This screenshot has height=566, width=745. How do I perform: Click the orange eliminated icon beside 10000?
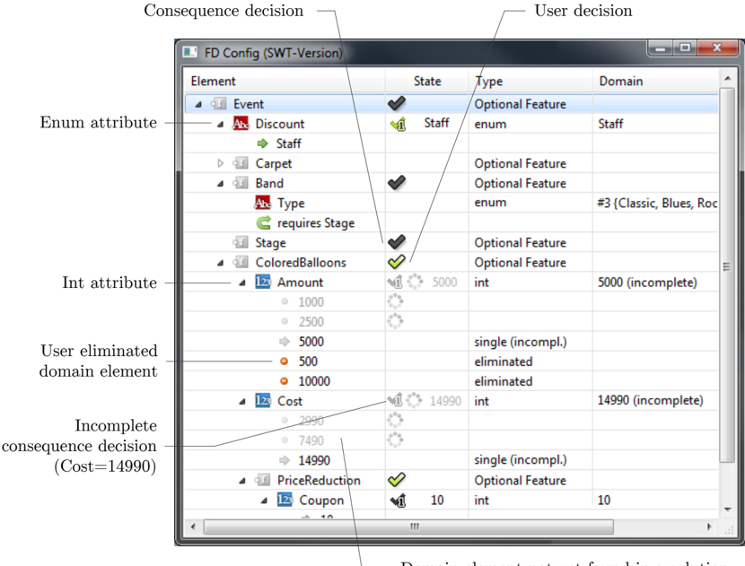pyautogui.click(x=285, y=381)
